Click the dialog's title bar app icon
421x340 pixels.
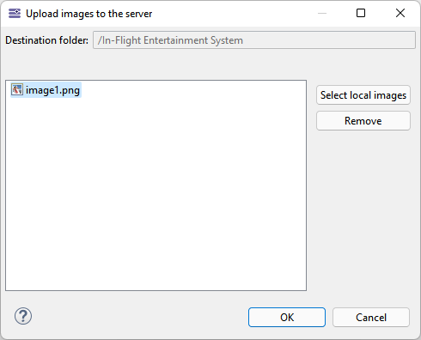point(15,14)
